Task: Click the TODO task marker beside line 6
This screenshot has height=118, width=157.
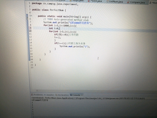Action: 27,19
